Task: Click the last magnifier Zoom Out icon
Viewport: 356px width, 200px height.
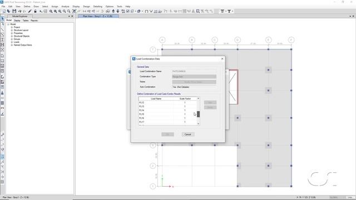Action: coord(69,11)
